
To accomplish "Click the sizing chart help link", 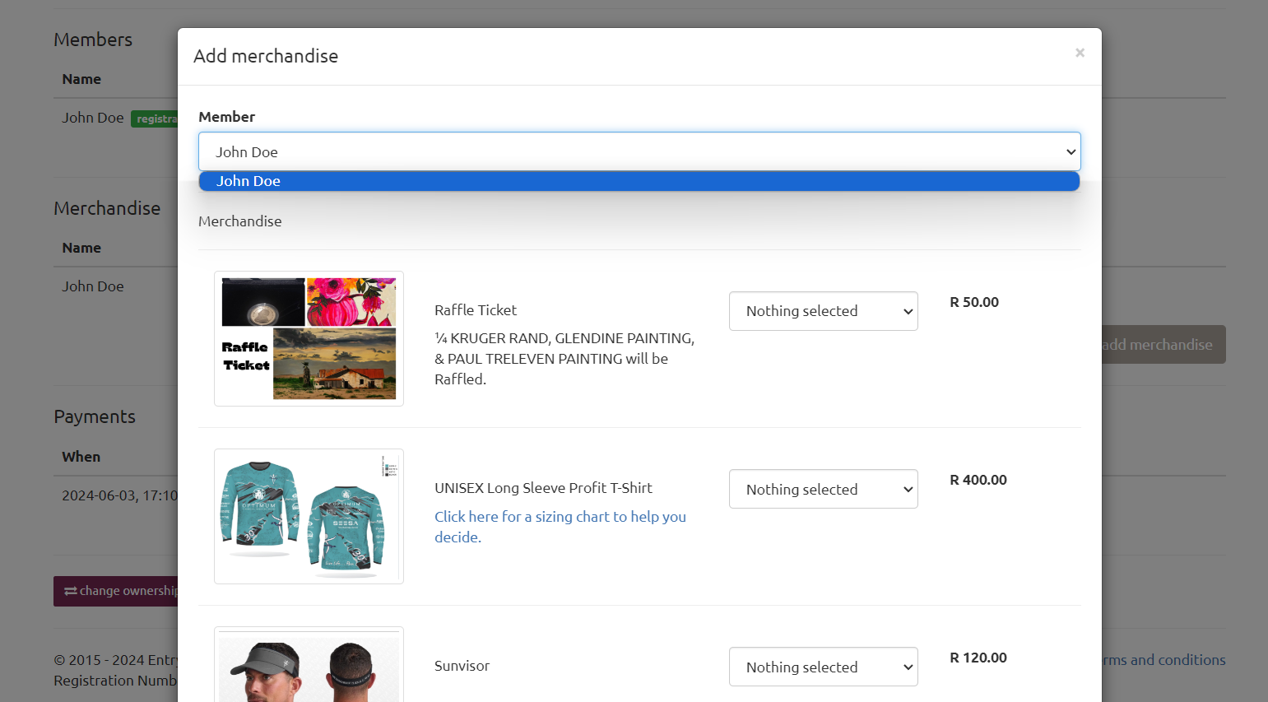I will click(x=560, y=527).
